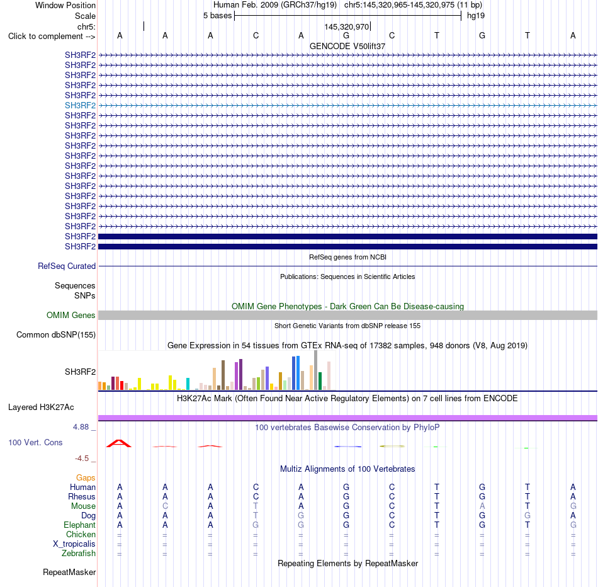Click the chr5:145,320,965-145,320,975 (11 bp) coordinates

(x=413, y=5)
